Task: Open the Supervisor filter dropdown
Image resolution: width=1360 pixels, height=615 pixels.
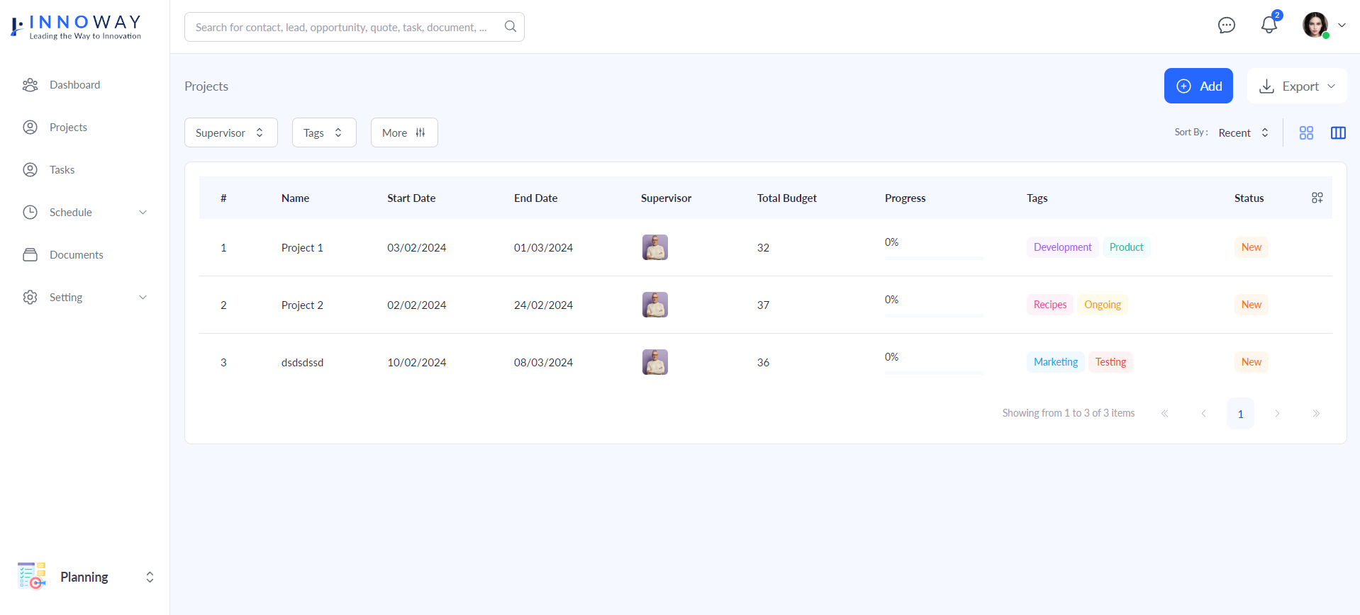Action: pos(230,132)
